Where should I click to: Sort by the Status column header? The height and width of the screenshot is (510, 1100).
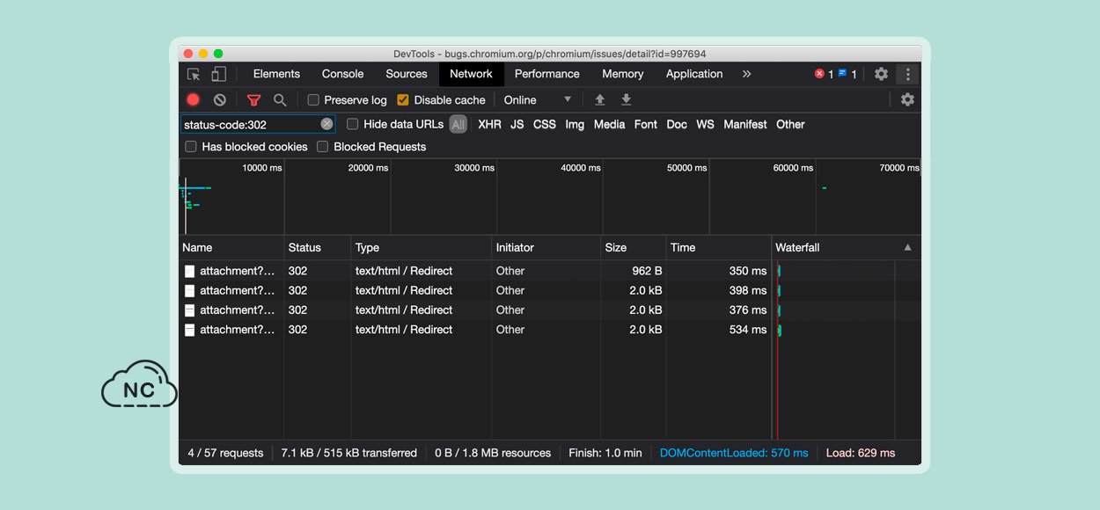318,248
